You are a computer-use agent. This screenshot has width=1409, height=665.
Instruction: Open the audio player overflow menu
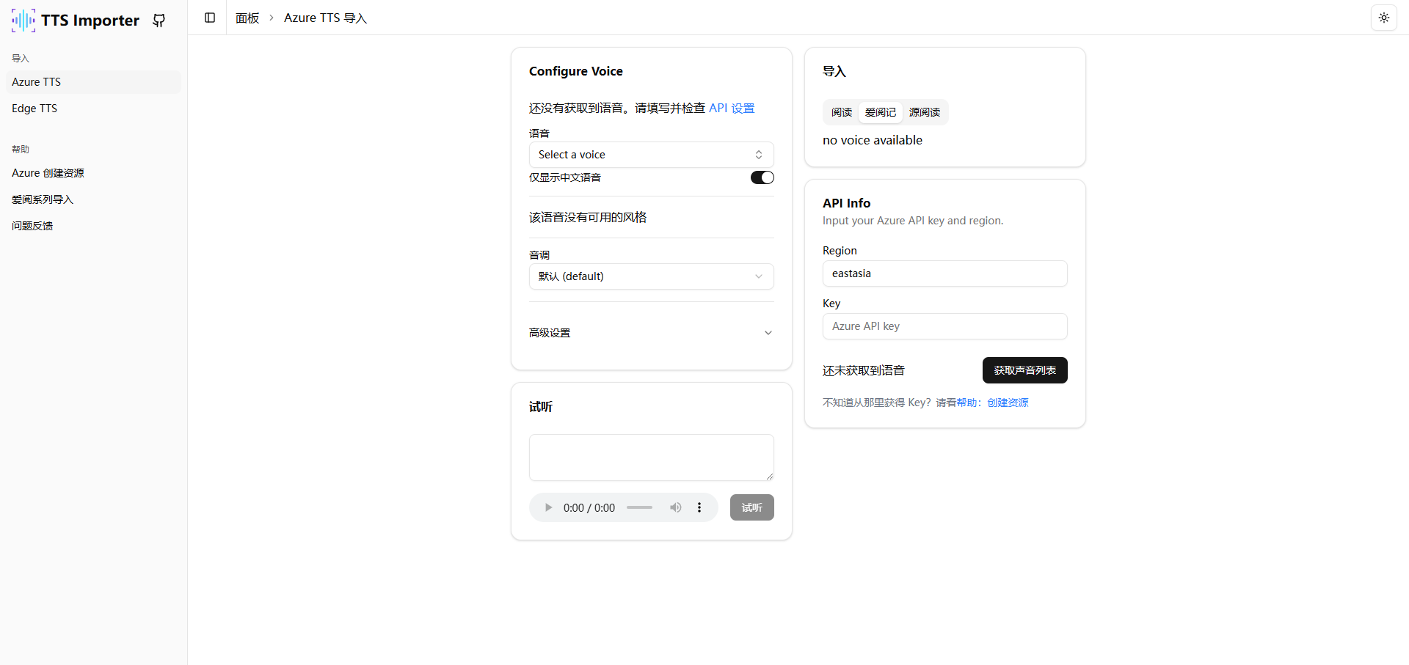pos(699,507)
